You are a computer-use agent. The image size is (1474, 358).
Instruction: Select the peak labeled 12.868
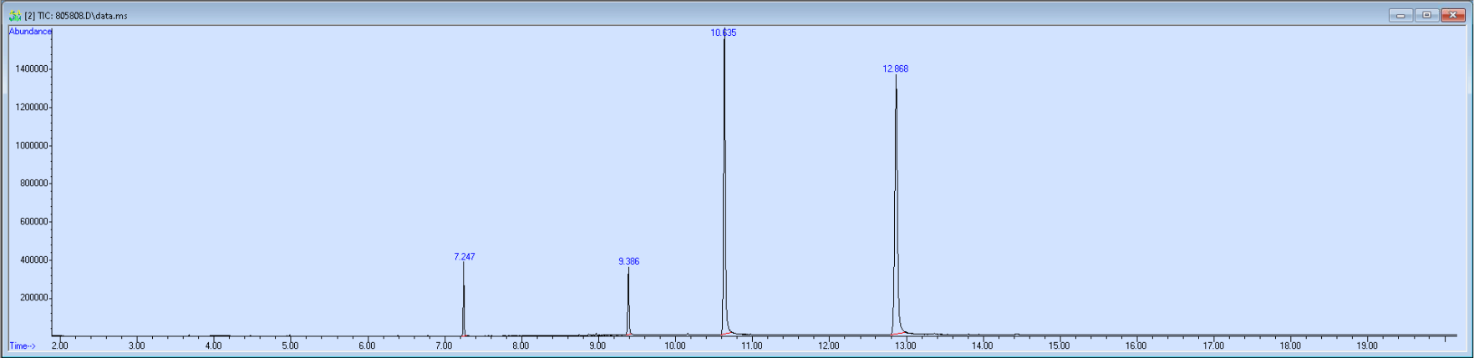(x=895, y=68)
